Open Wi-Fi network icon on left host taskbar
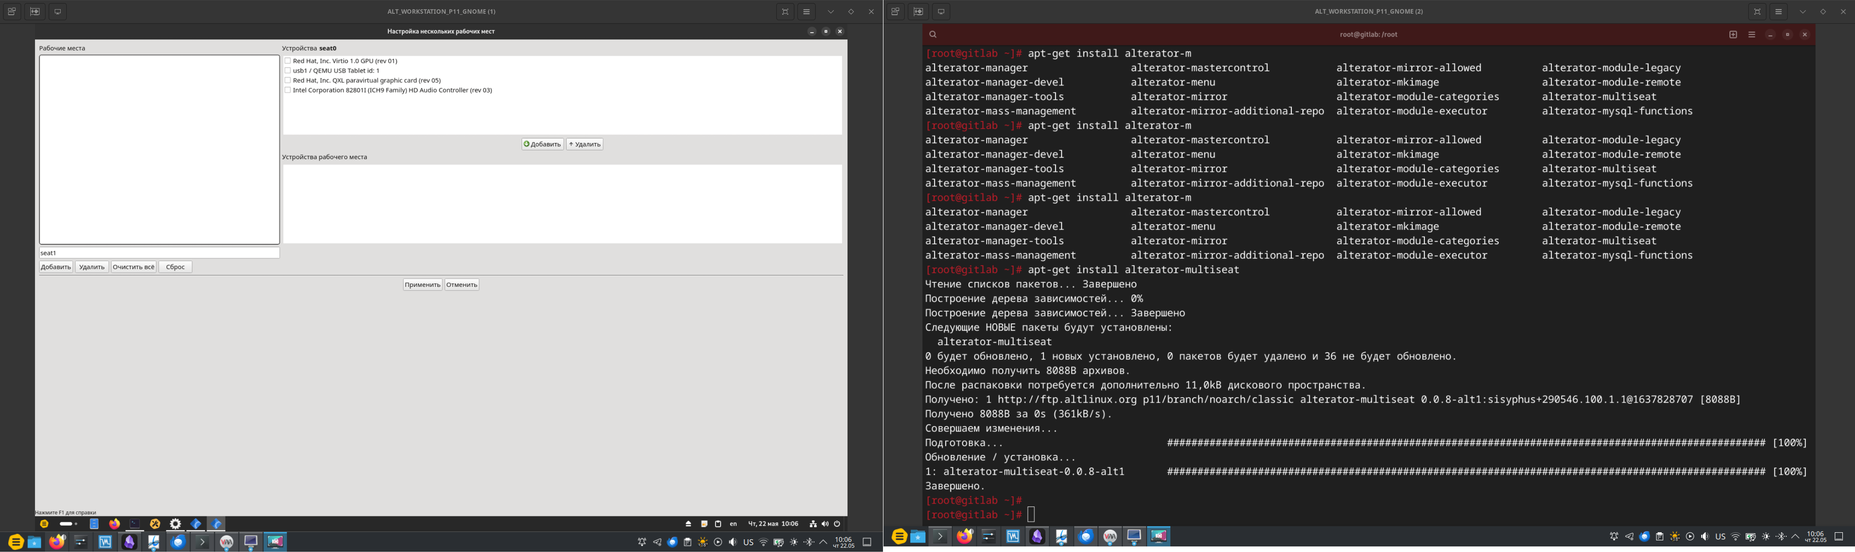 (763, 542)
